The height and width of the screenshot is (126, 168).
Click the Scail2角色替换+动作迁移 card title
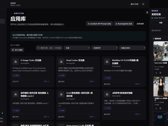pos(80,94)
